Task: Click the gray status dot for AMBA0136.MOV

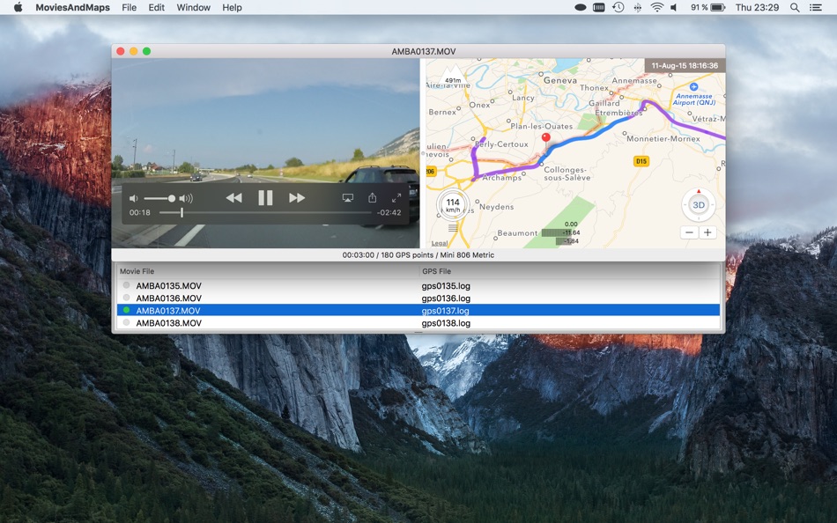Action: 127,298
